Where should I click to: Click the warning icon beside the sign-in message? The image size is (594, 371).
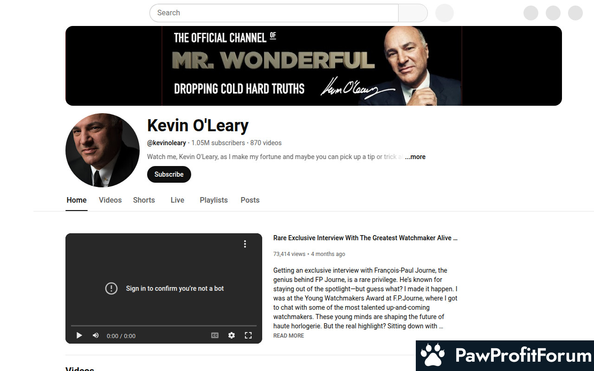tap(111, 288)
